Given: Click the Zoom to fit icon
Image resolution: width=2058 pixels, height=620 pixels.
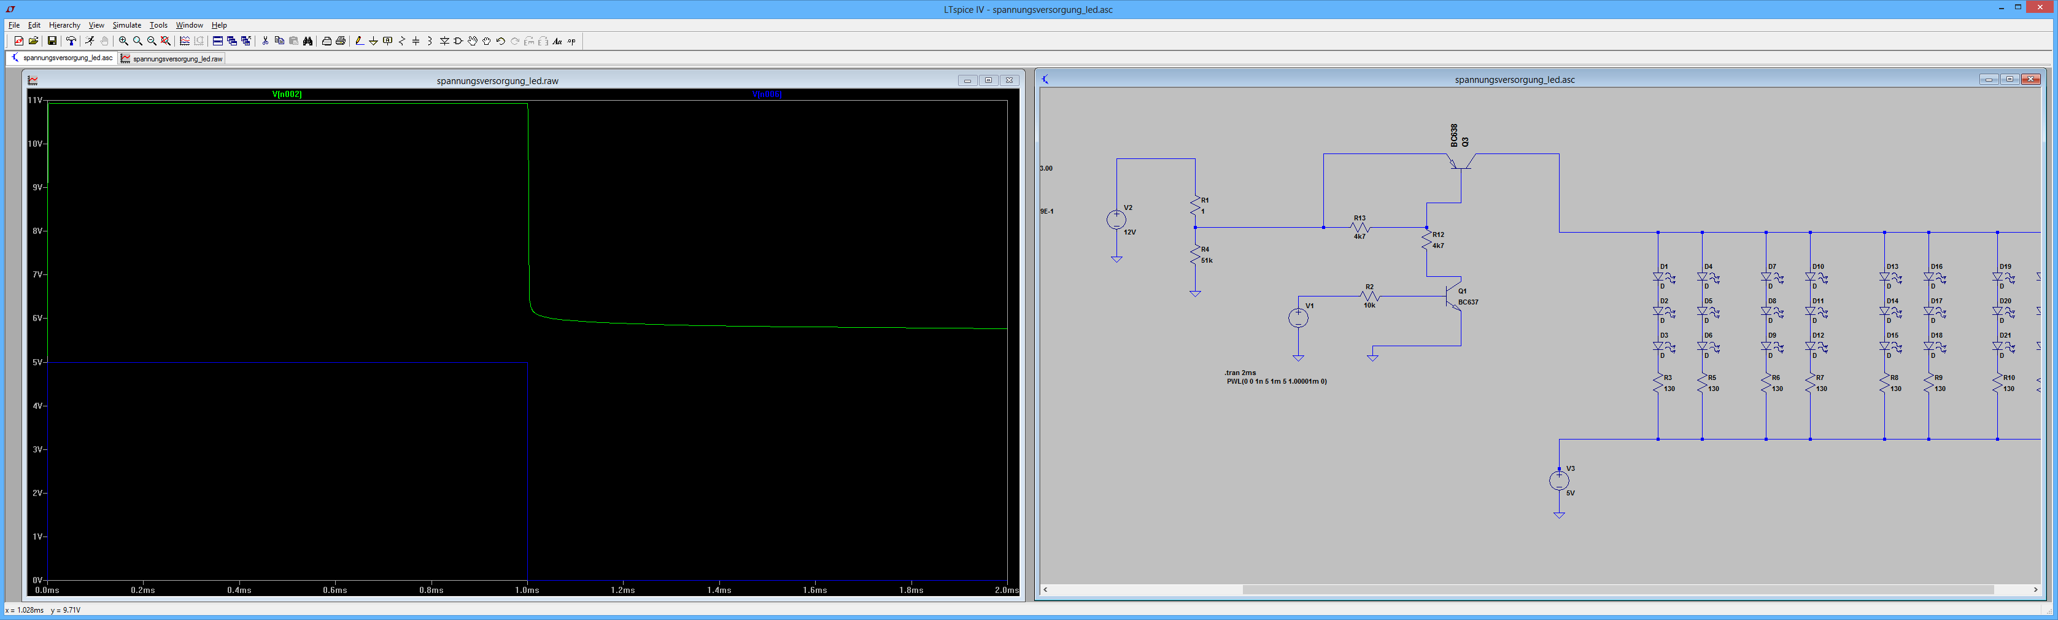Looking at the screenshot, I should (x=165, y=41).
